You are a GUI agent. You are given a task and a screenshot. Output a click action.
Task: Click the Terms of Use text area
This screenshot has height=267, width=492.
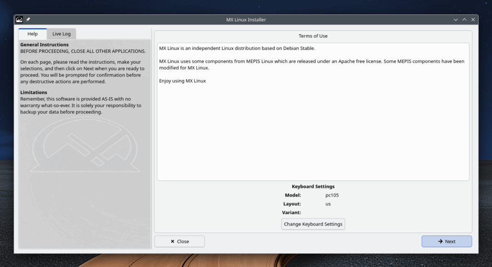(x=313, y=112)
